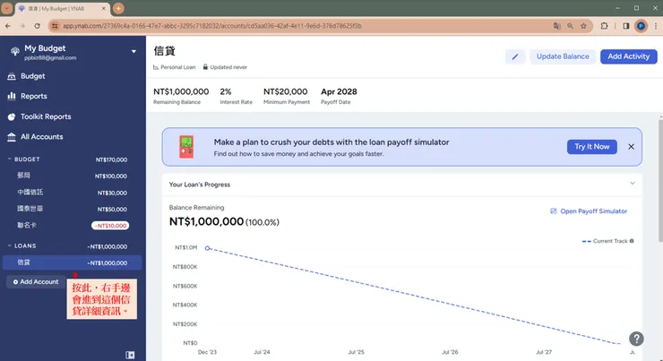Click the Current Track info icon
This screenshot has height=361, width=663.
(x=632, y=241)
